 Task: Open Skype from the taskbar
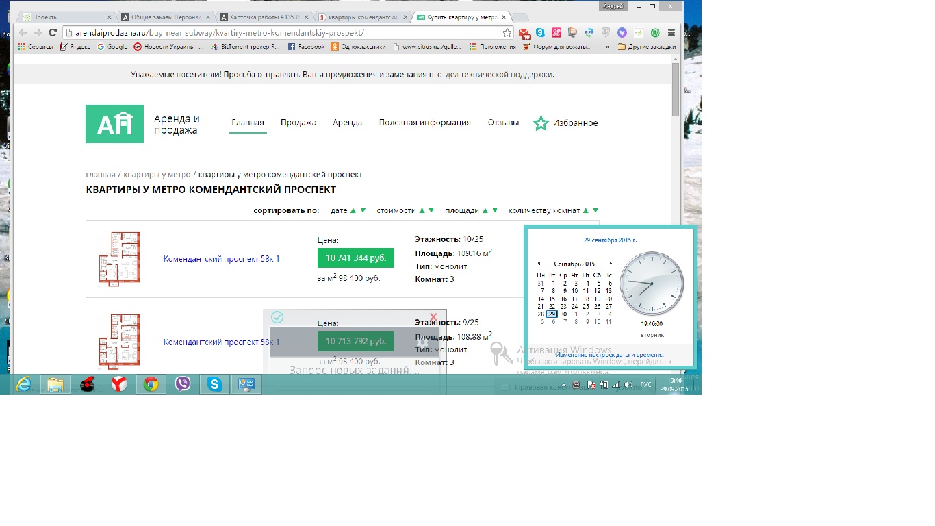215,384
